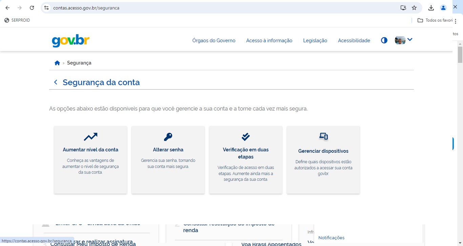Click the browser back arrow
The image size is (463, 246).
[x=7, y=8]
